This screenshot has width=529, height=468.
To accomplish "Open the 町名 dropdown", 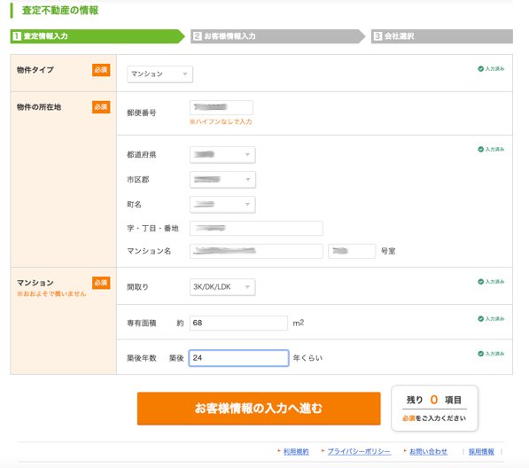I will click(222, 205).
